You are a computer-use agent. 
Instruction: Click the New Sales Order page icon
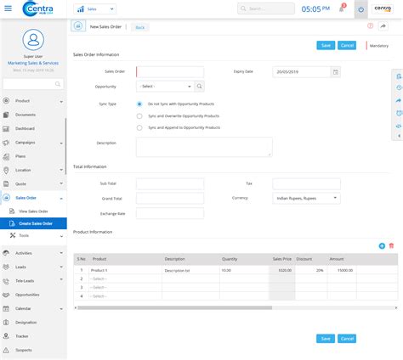[78, 26]
